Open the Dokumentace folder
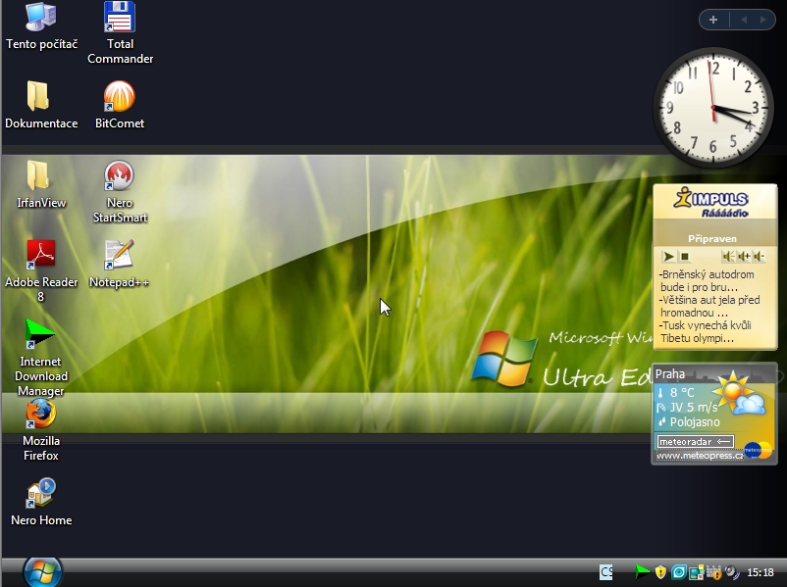Screen dimensions: 787x587 [41, 105]
